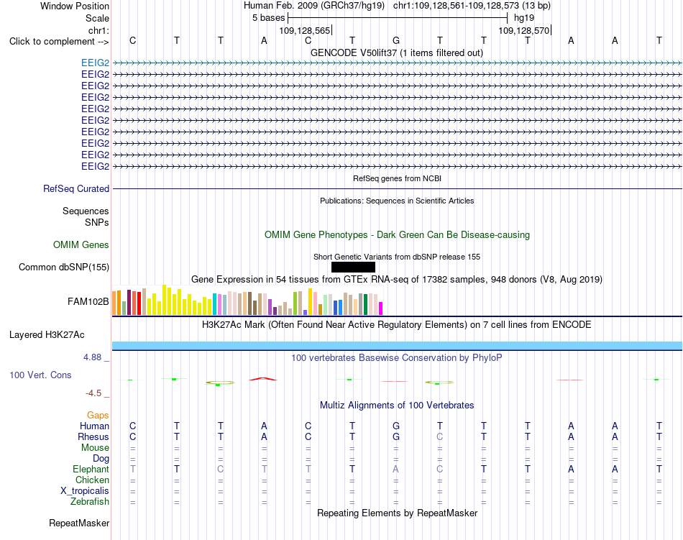Click the Human species label
The image size is (683, 540).
[94, 426]
